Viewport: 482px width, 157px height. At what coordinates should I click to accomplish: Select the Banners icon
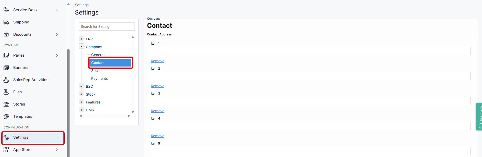coord(6,67)
